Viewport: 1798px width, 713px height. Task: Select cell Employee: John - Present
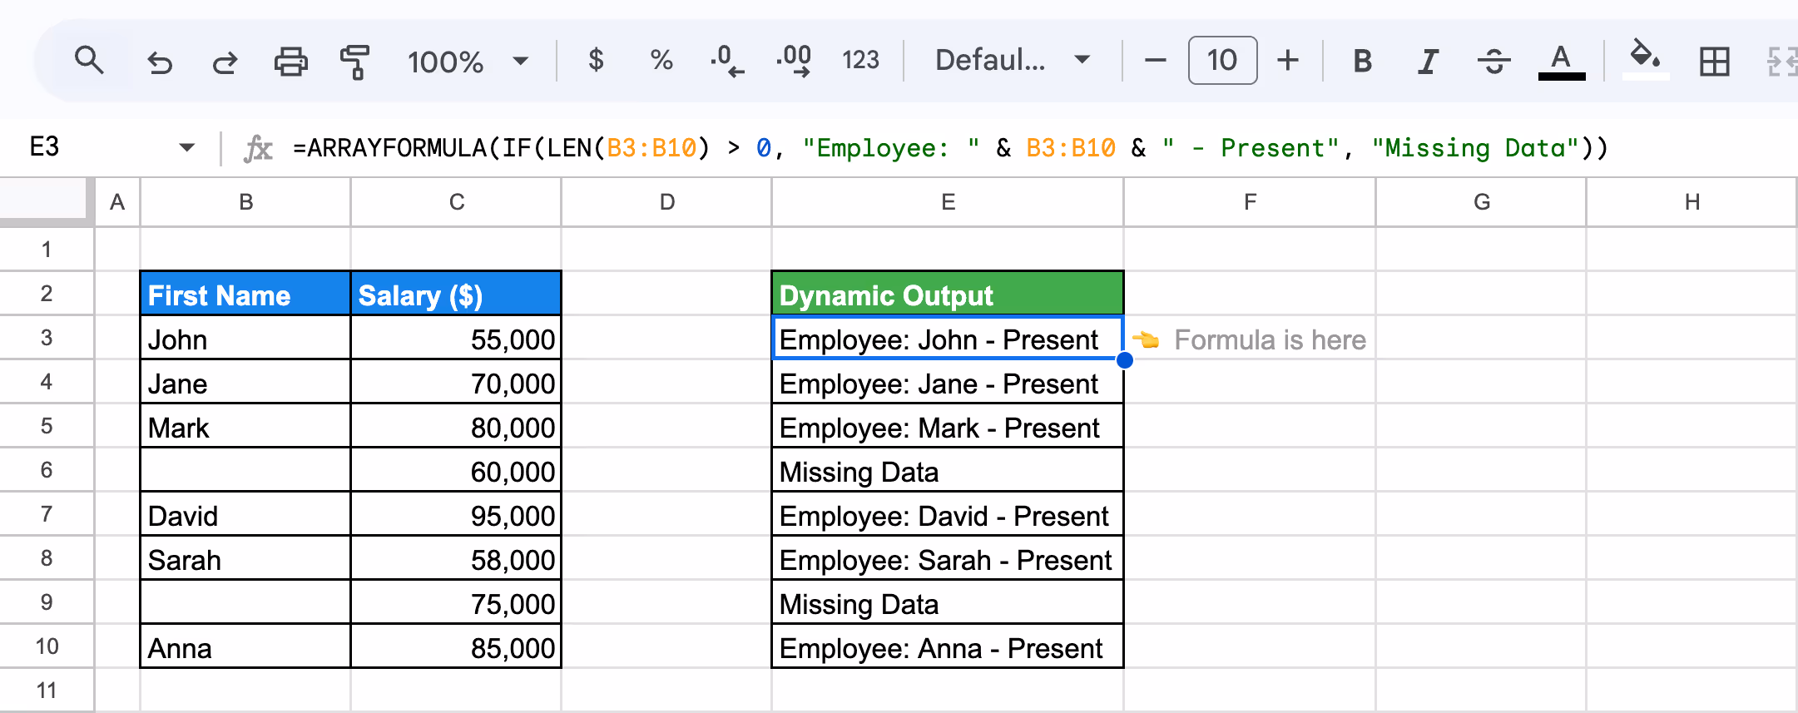[948, 338]
